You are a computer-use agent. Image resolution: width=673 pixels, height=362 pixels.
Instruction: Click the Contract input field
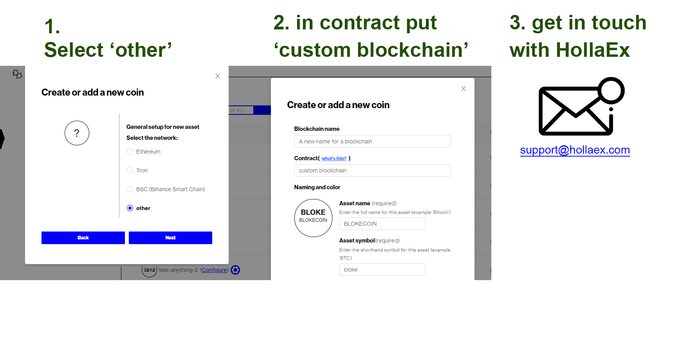click(372, 170)
